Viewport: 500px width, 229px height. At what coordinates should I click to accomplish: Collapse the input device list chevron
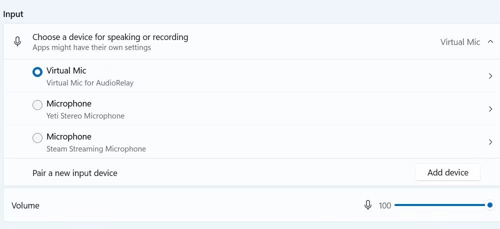click(490, 42)
